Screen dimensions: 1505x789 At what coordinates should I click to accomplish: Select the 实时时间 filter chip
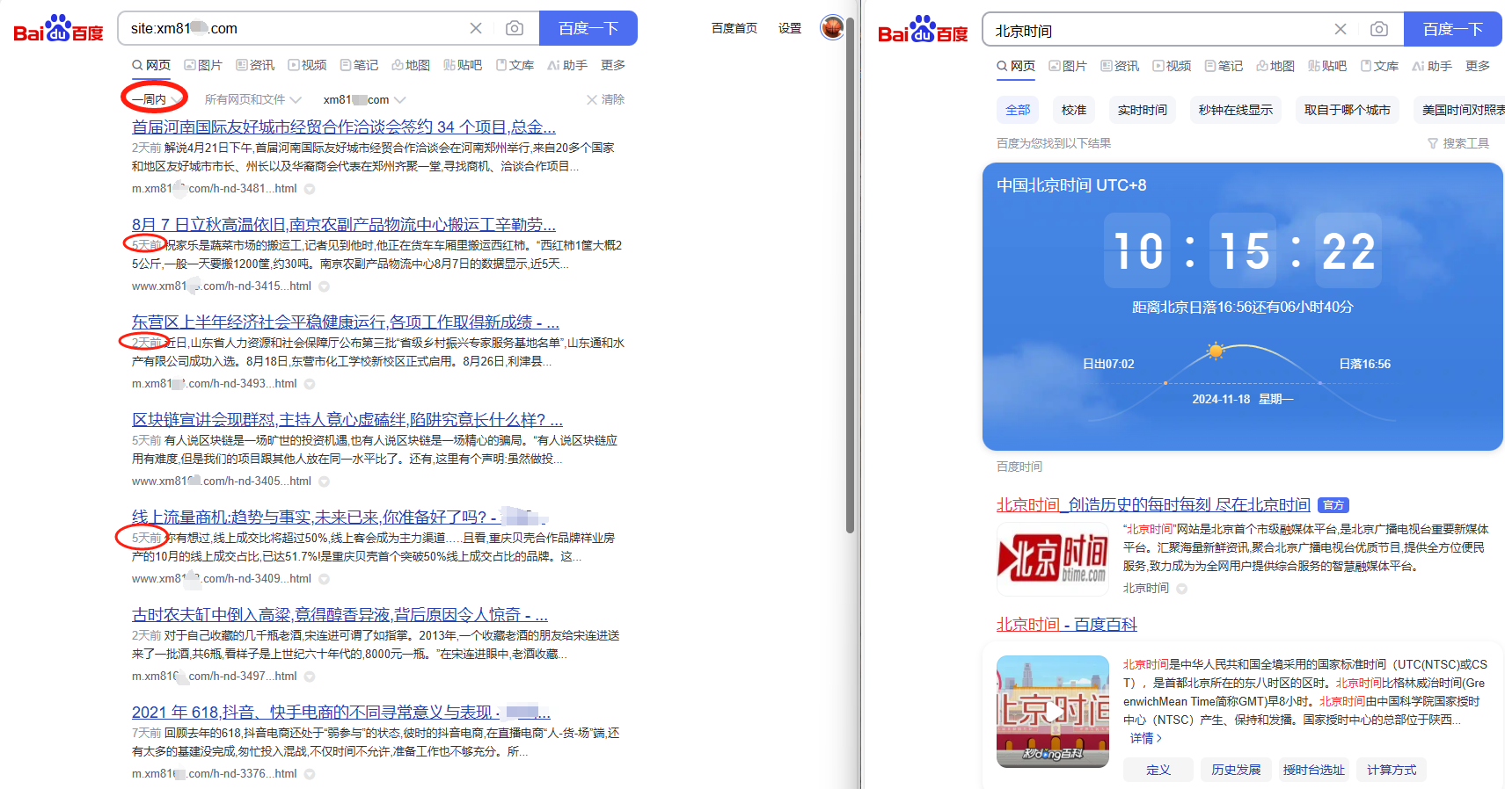pyautogui.click(x=1143, y=110)
